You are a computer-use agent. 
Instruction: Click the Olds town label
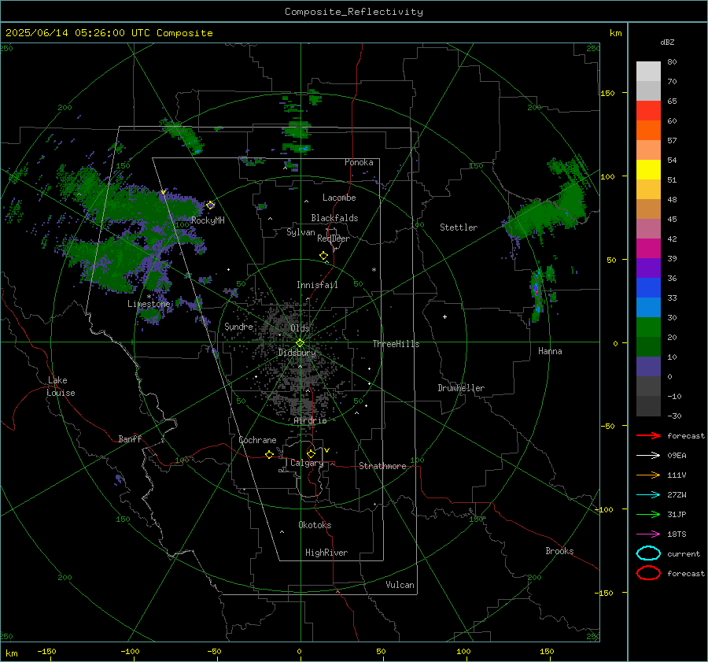point(300,328)
